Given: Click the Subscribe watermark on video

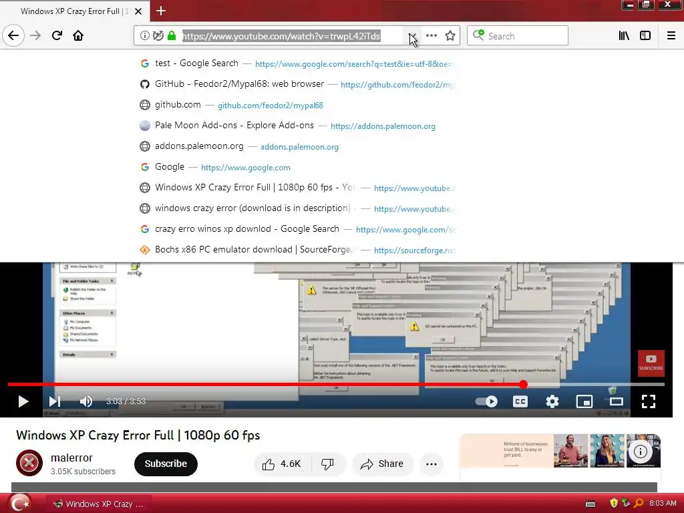Looking at the screenshot, I should pyautogui.click(x=651, y=363).
